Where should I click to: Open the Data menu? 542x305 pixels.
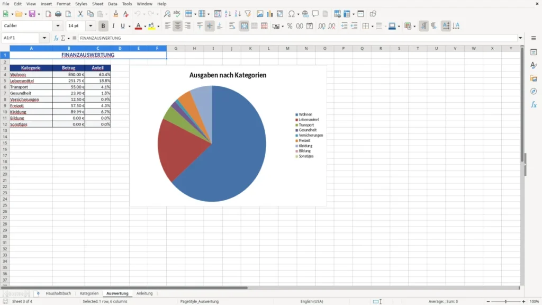point(112,4)
